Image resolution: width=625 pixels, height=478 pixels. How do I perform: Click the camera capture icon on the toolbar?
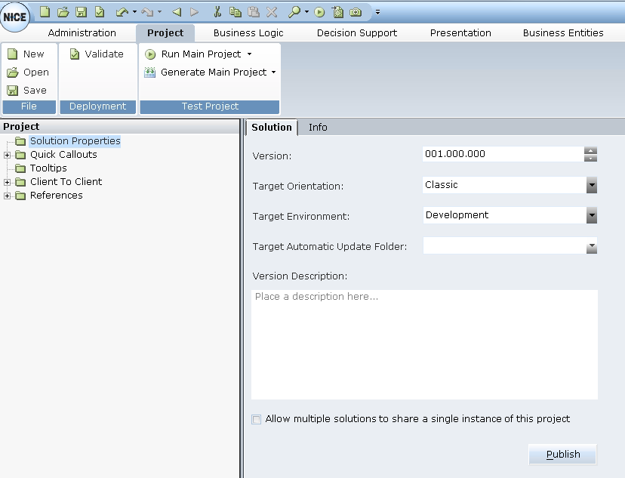click(356, 11)
